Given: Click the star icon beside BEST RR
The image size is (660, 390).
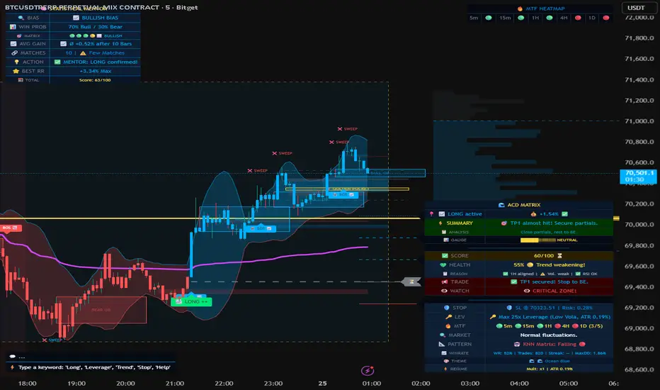Looking at the screenshot, I should 16,71.
